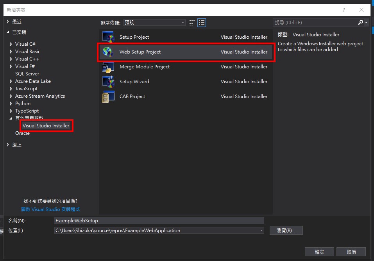The height and width of the screenshot is (261, 374).
Task: Click the ExampleWebSetup name field
Action: pos(156,220)
